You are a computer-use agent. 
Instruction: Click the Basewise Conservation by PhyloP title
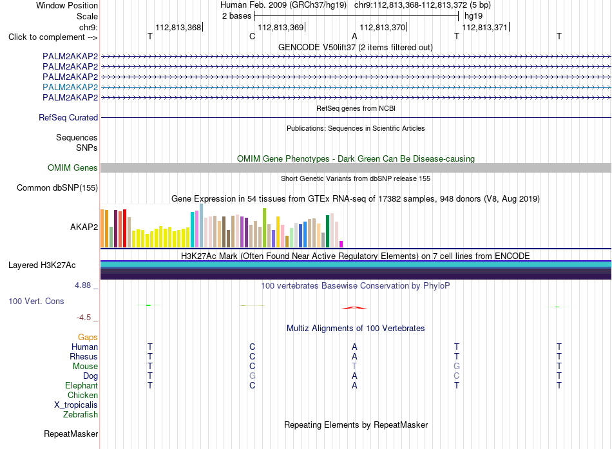tap(356, 286)
